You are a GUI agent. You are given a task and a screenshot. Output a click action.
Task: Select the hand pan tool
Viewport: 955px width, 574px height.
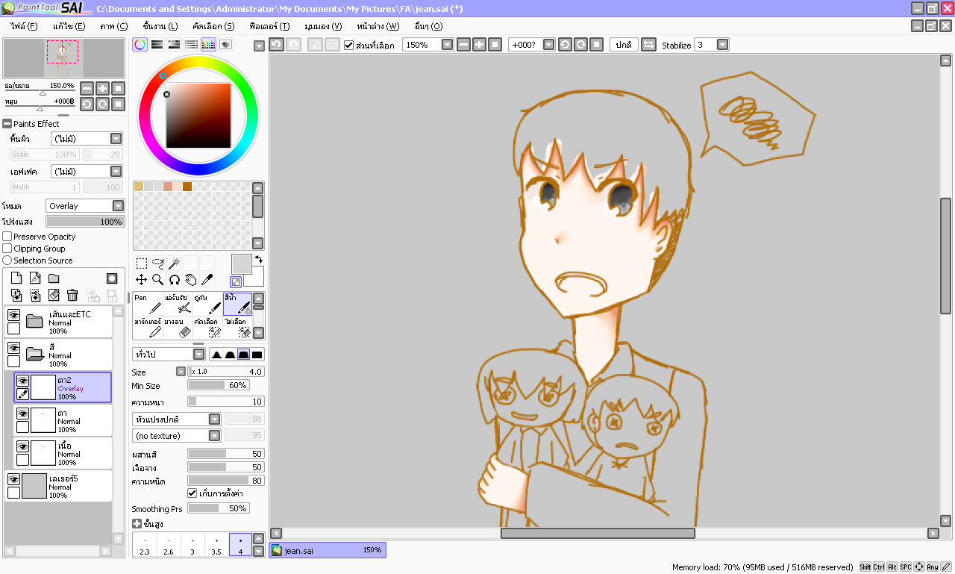190,279
